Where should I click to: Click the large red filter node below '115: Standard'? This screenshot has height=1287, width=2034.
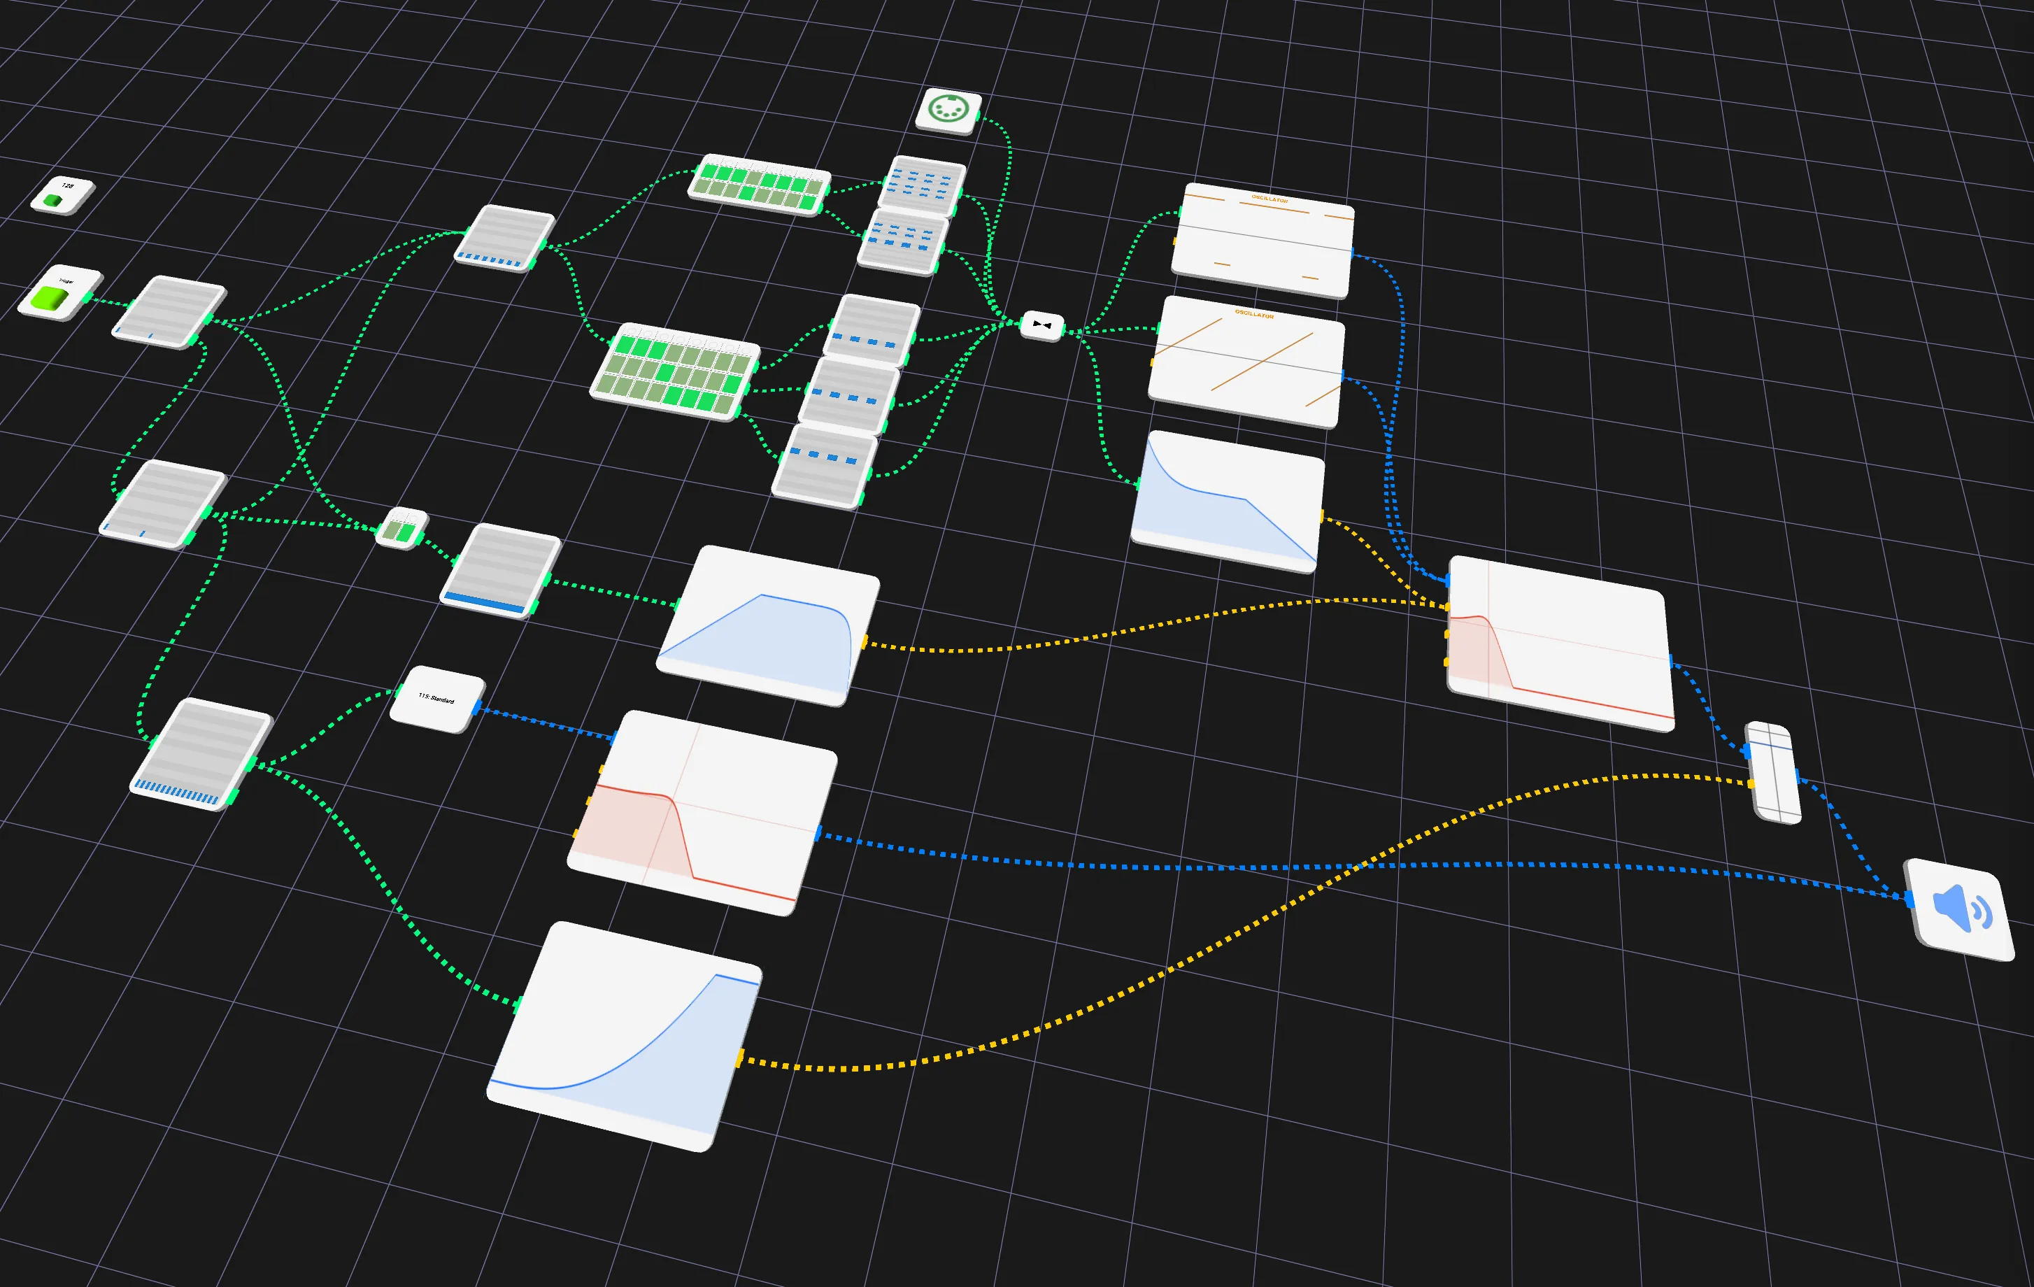[x=702, y=812]
